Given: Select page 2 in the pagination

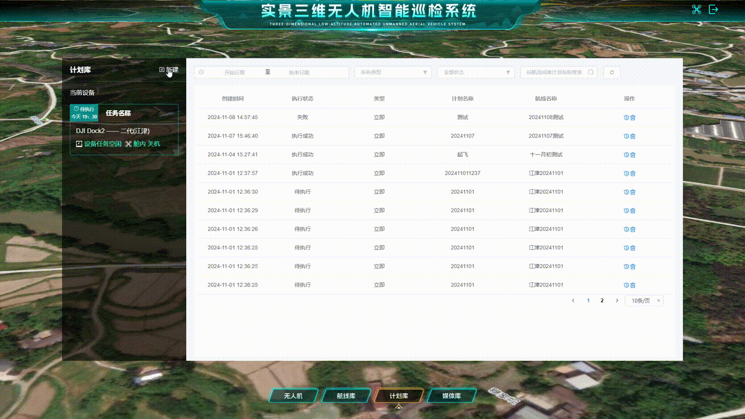Looking at the screenshot, I should [602, 300].
